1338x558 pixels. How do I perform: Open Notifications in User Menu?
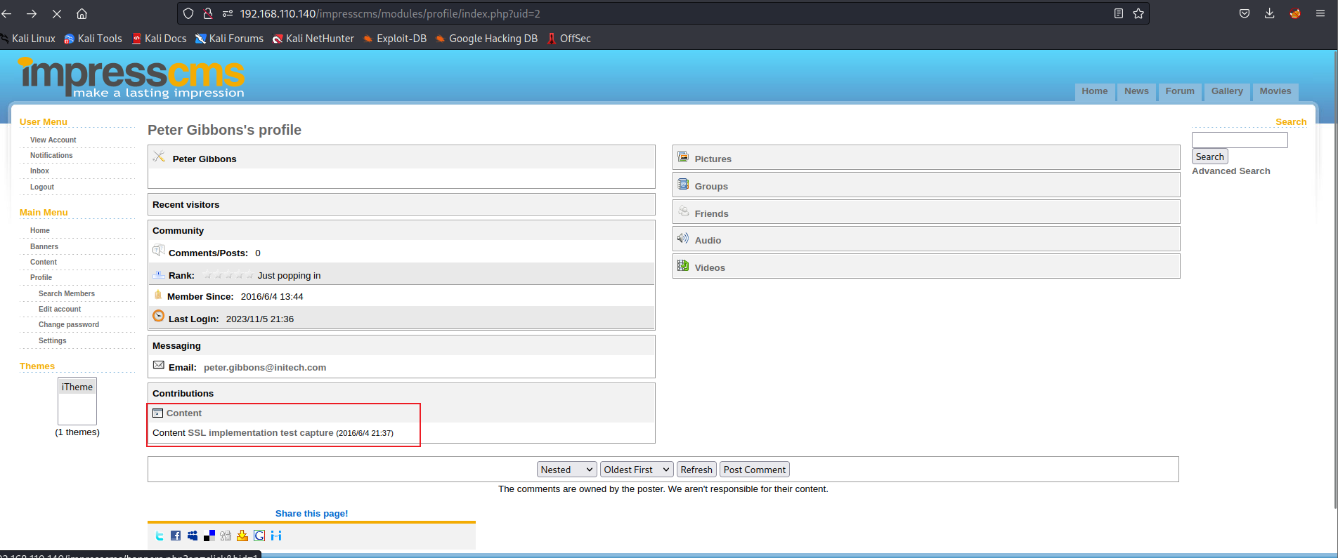point(51,156)
